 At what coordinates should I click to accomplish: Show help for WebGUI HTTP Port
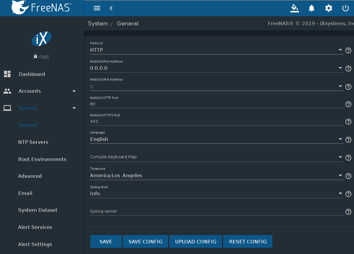(x=348, y=104)
